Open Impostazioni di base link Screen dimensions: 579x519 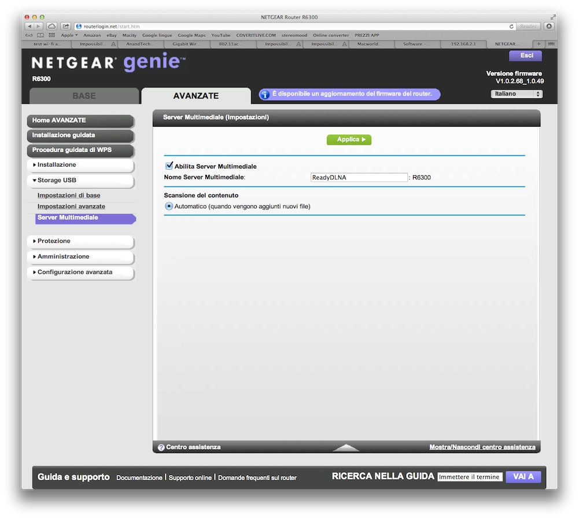[69, 196]
